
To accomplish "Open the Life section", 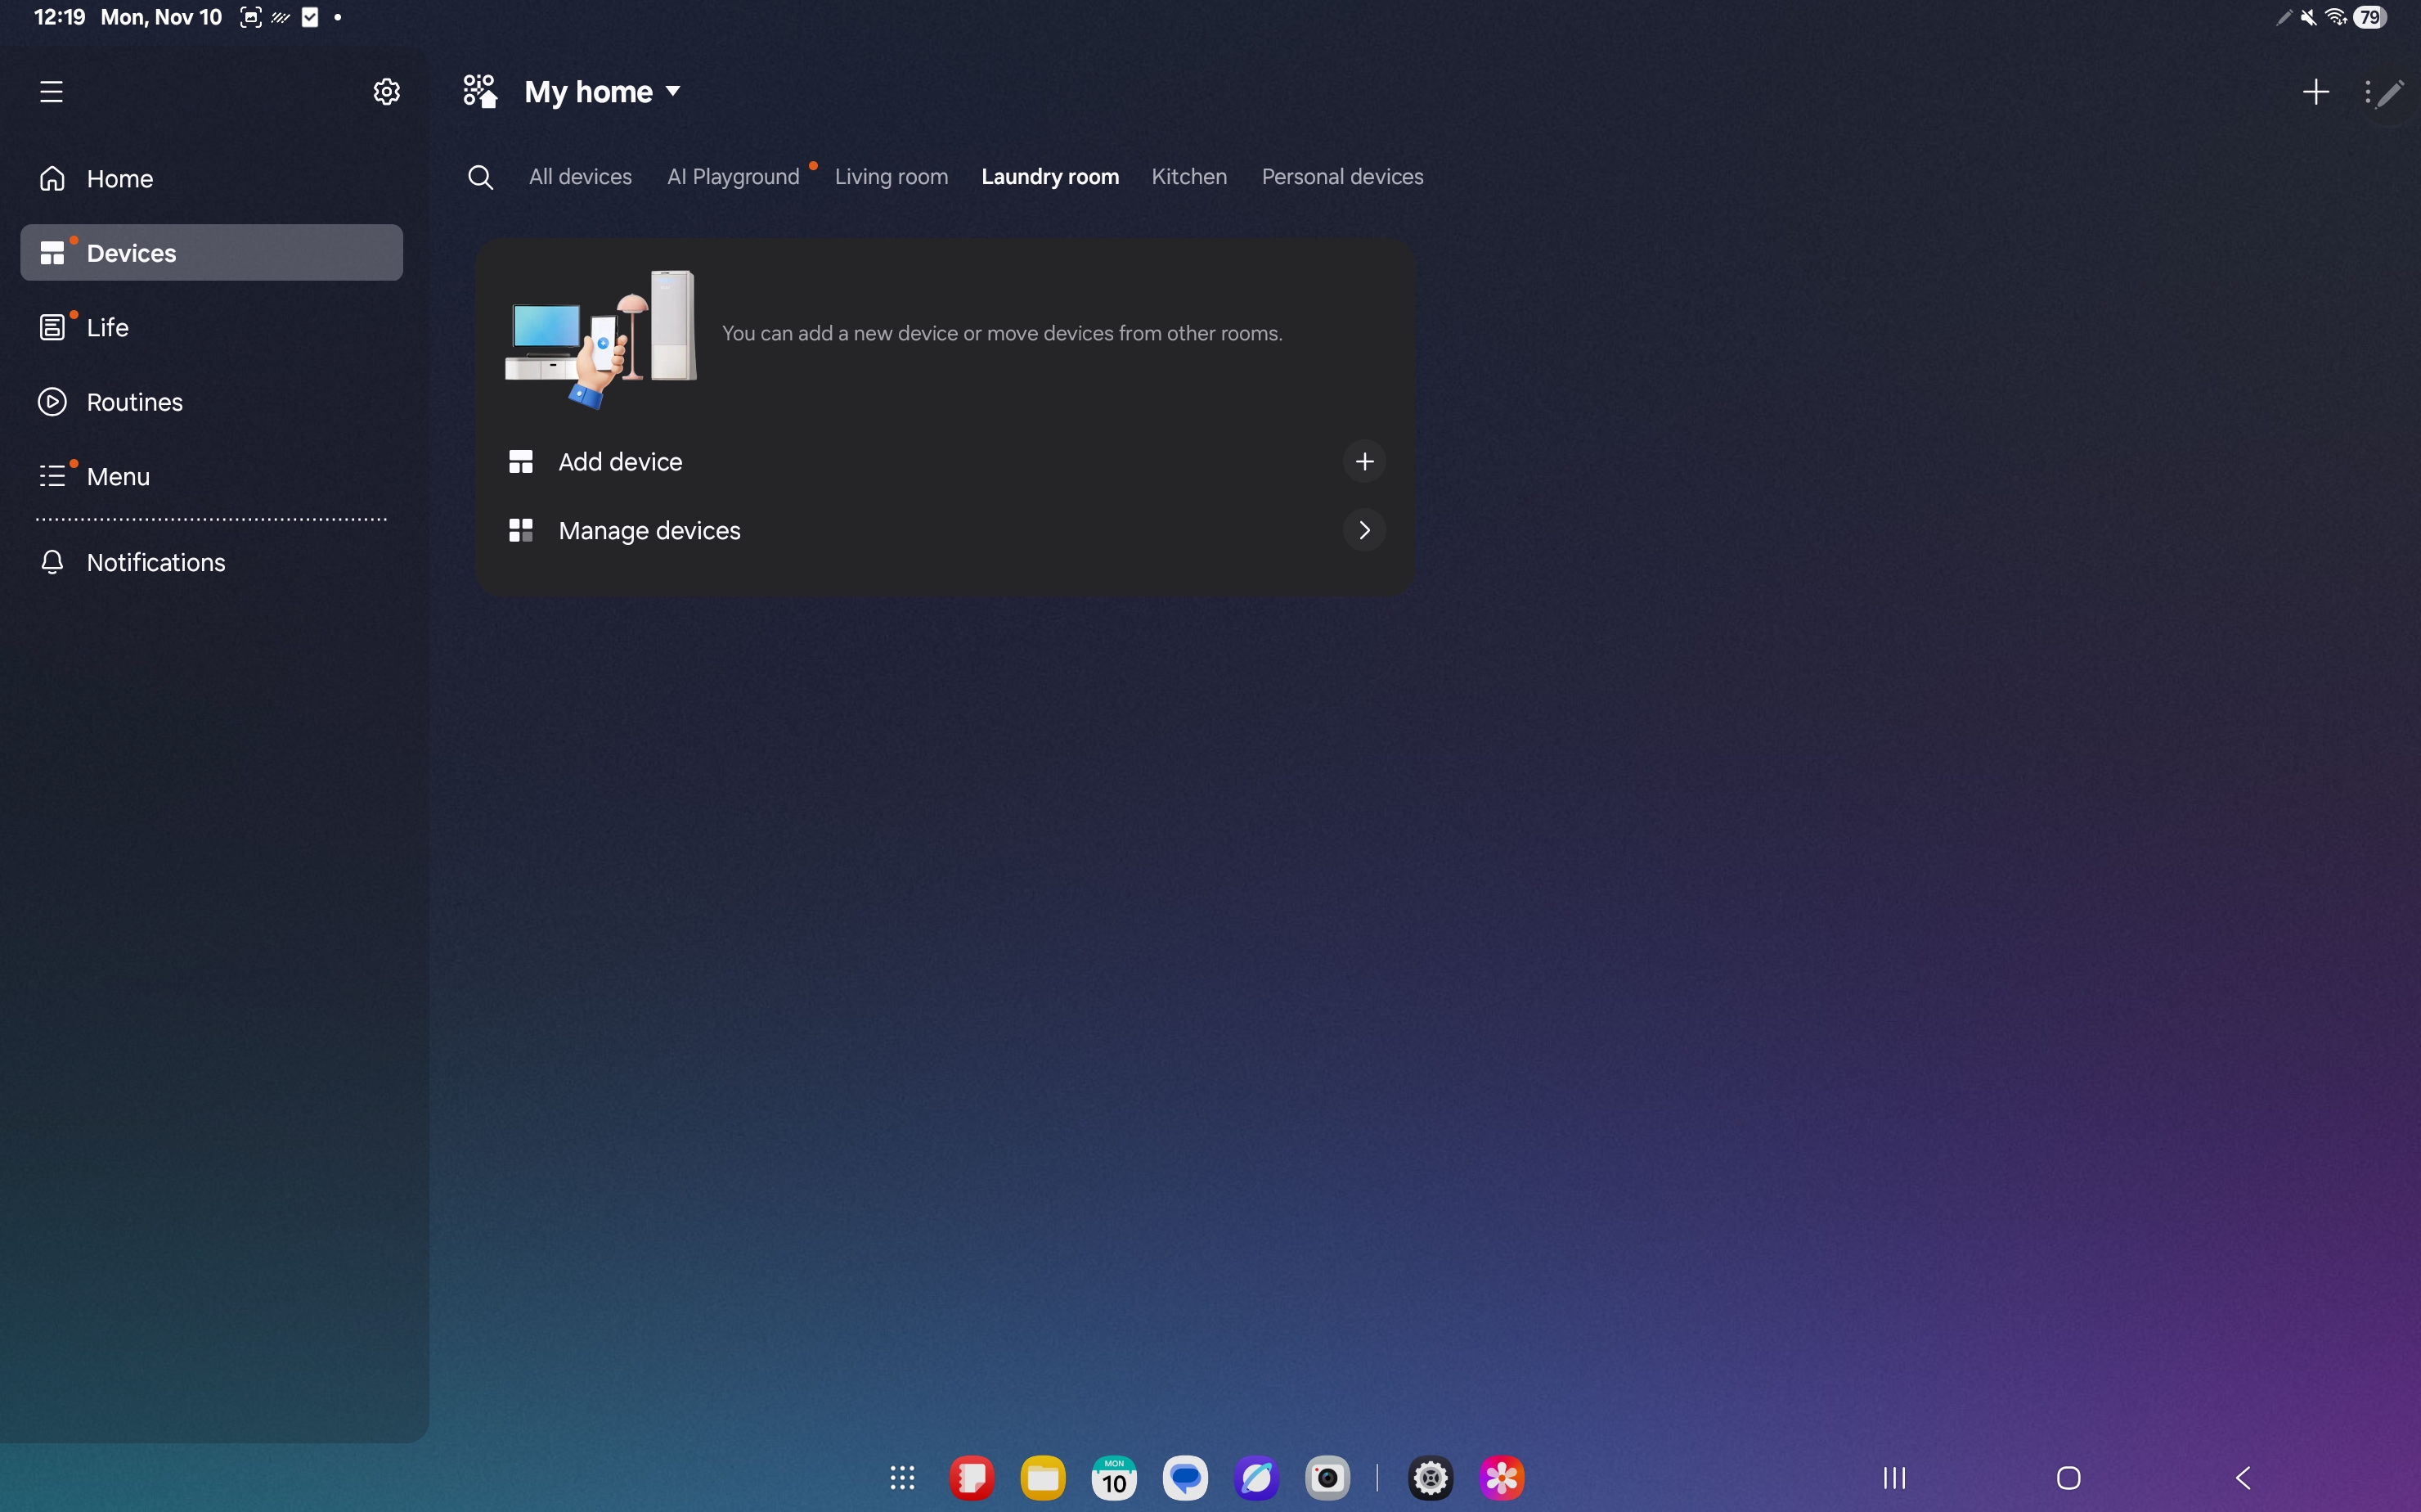I will tap(107, 328).
